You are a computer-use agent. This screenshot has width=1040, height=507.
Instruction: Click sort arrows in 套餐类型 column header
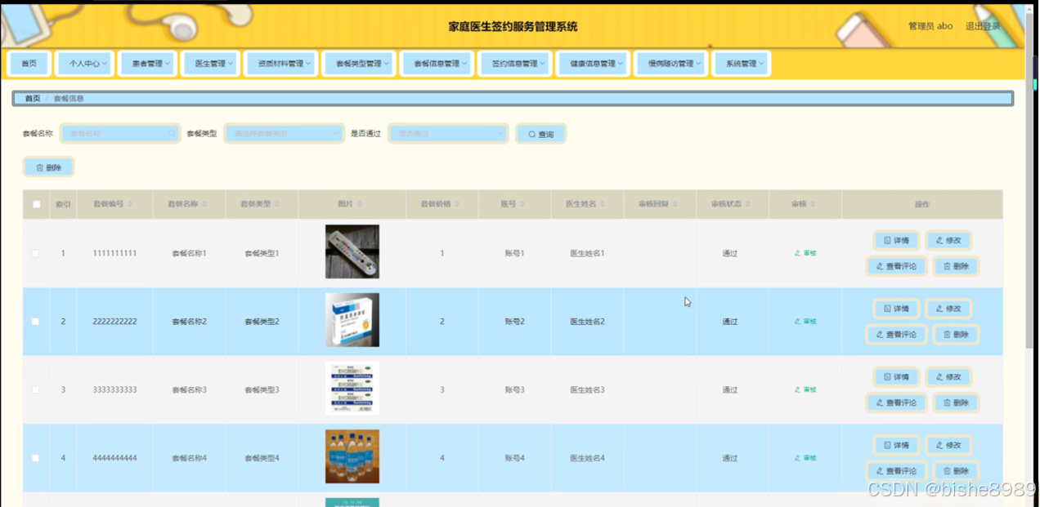point(277,204)
